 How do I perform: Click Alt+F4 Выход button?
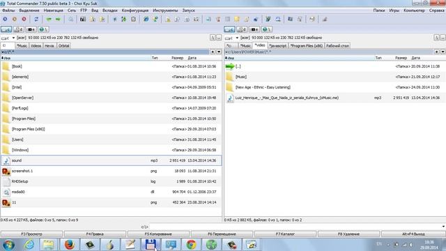pyautogui.click(x=413, y=234)
